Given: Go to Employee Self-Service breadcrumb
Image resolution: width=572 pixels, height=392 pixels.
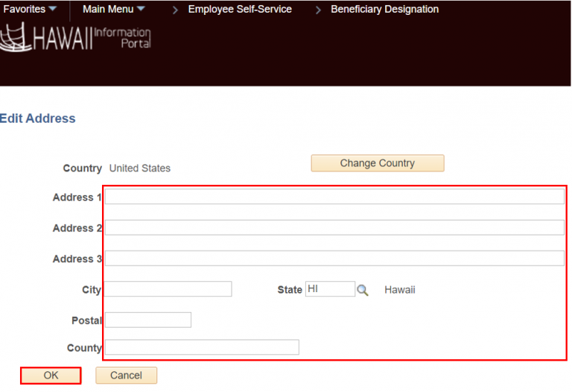Looking at the screenshot, I should coord(240,10).
